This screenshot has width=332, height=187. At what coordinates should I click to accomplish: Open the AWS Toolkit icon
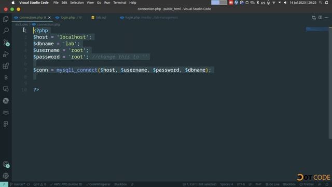pyautogui.click(x=6, y=112)
